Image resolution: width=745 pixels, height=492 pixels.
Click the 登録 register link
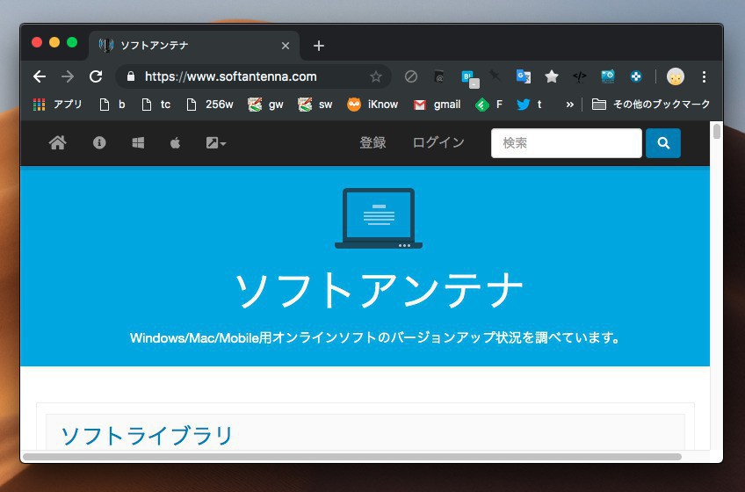click(x=372, y=142)
